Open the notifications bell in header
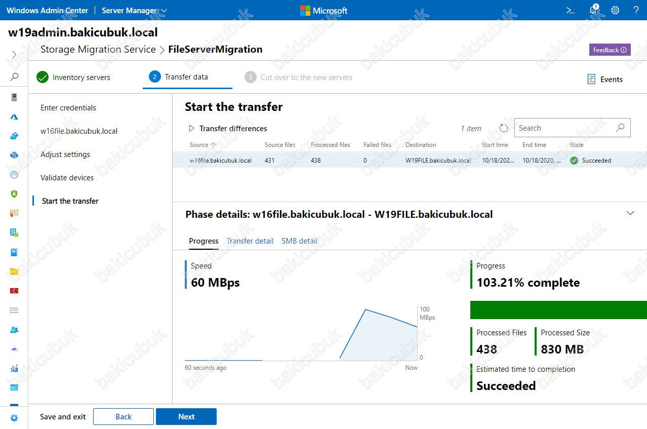The width and height of the screenshot is (647, 429). (593, 10)
